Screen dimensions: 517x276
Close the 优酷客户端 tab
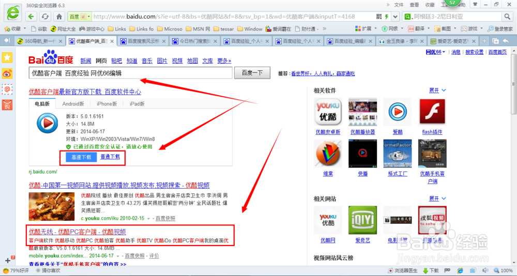point(112,41)
